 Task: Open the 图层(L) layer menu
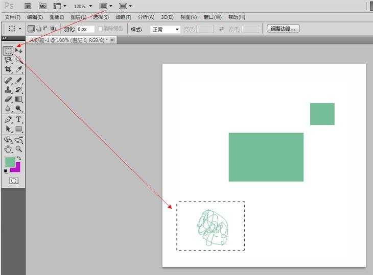click(x=78, y=17)
